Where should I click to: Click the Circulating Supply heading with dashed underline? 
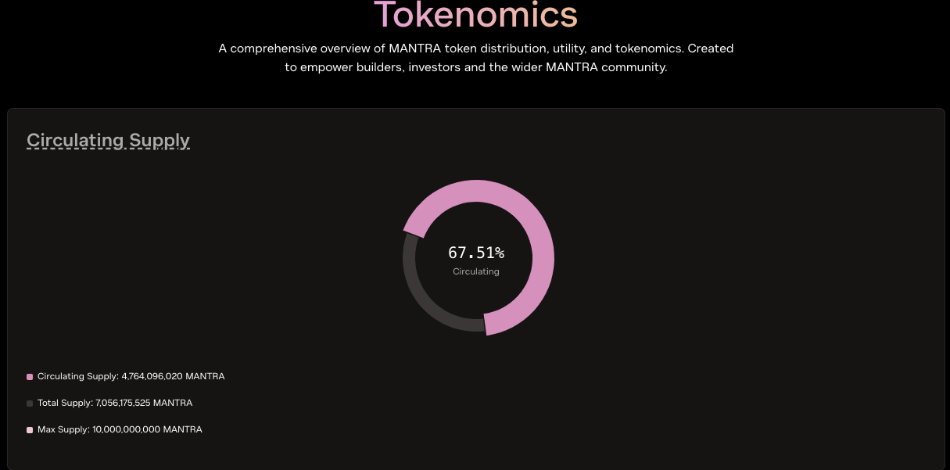coord(108,141)
